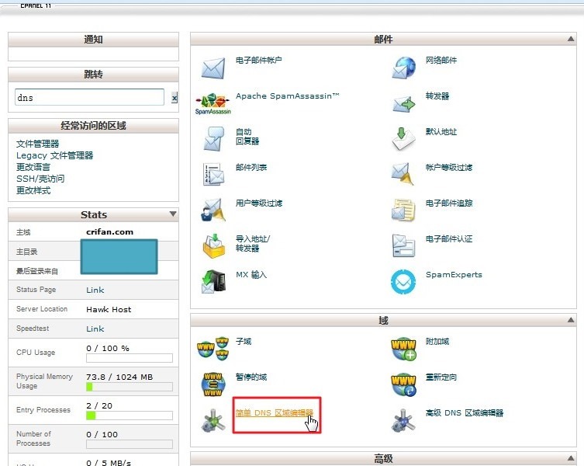Click the 跳转 panel header

click(93, 75)
